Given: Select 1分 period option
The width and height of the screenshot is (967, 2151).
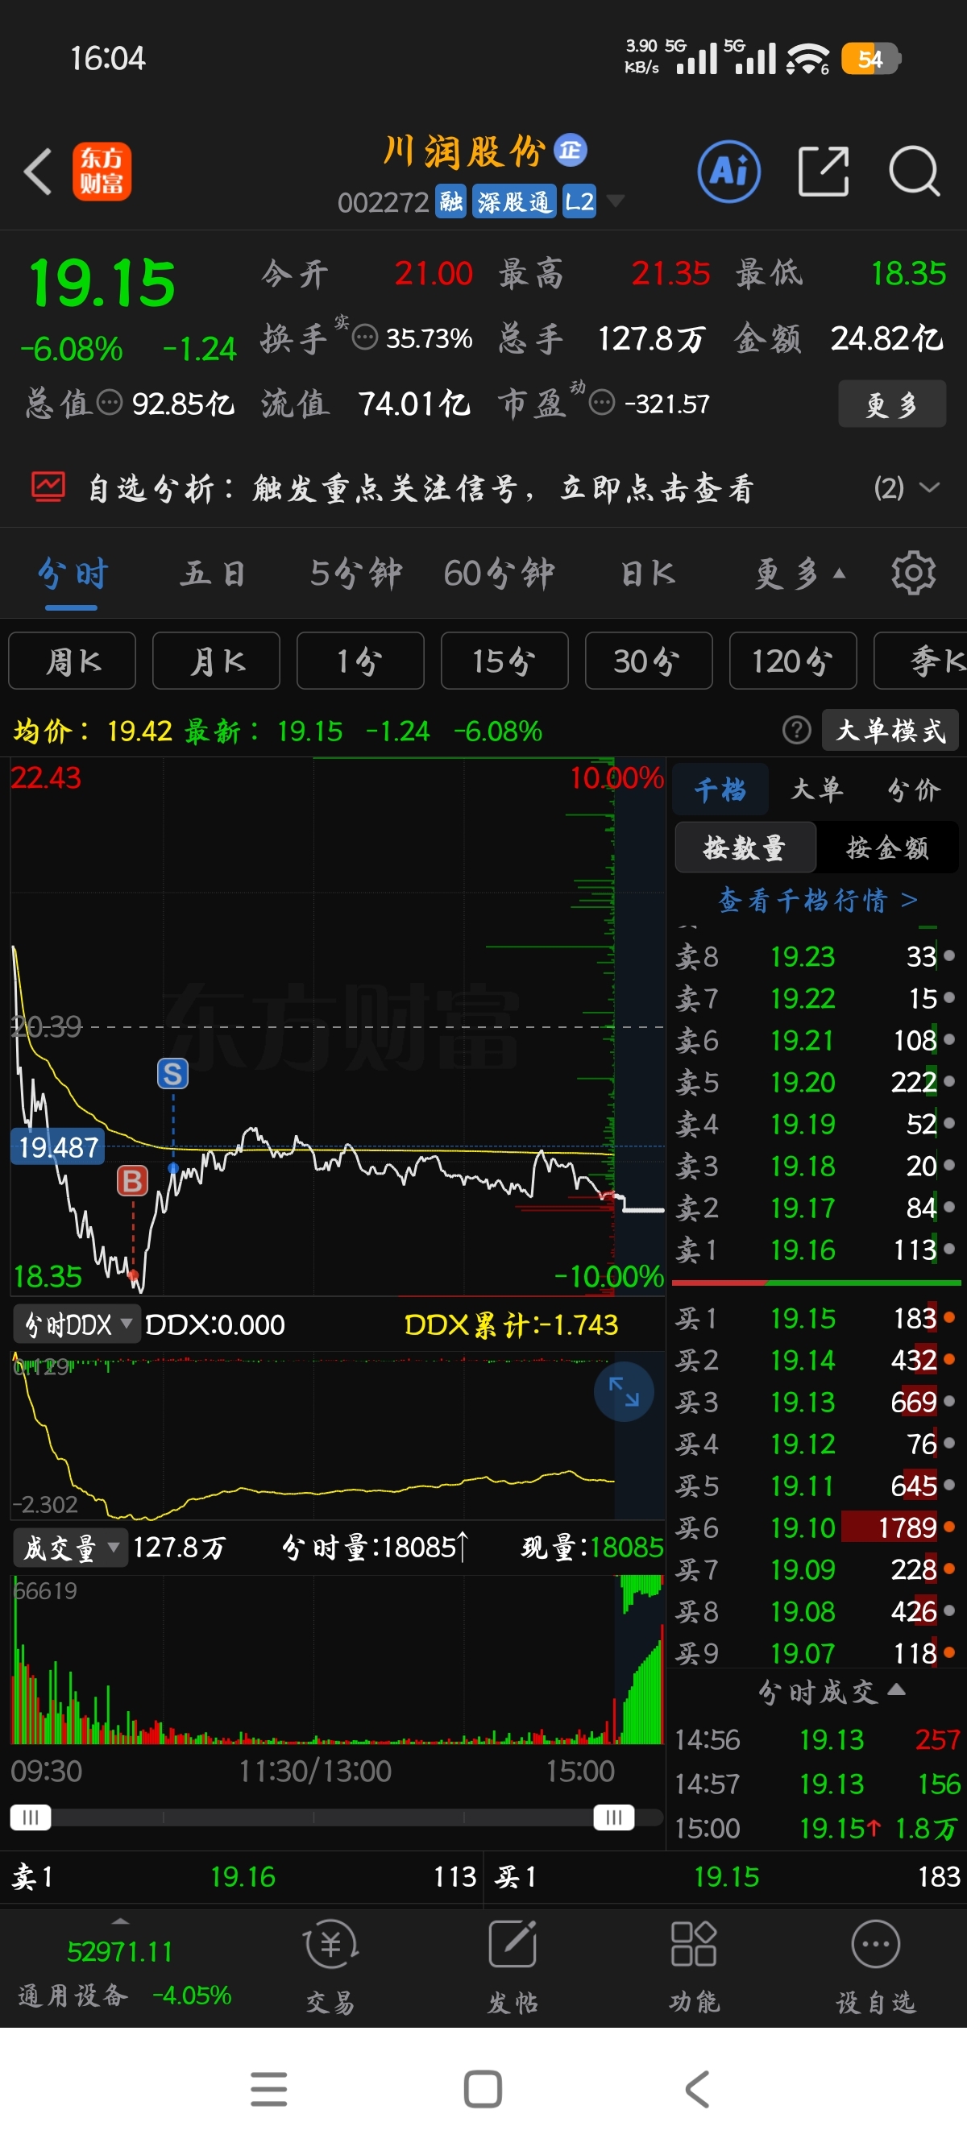Looking at the screenshot, I should click(360, 661).
